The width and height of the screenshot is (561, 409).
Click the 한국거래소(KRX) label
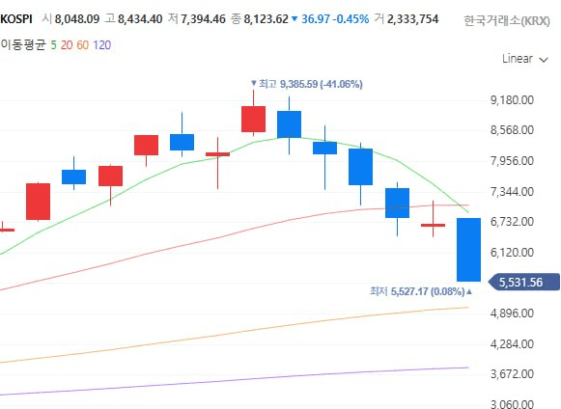coord(507,20)
